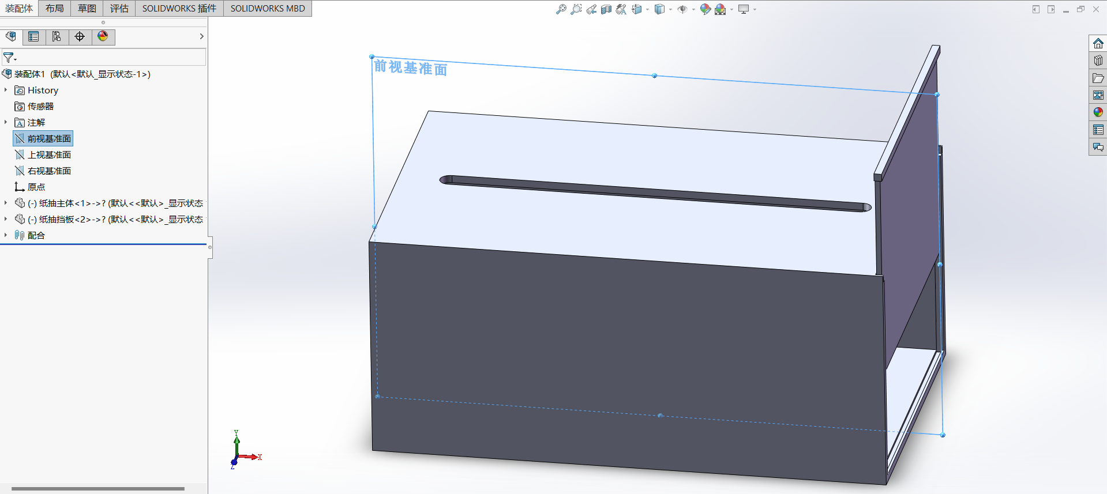Open the View Settings dropdown arrow
This screenshot has width=1107, height=494.
tap(755, 9)
